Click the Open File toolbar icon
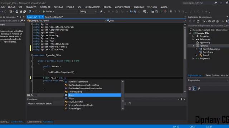Image resolution: width=229 pixels, height=128 pixels. [17, 11]
